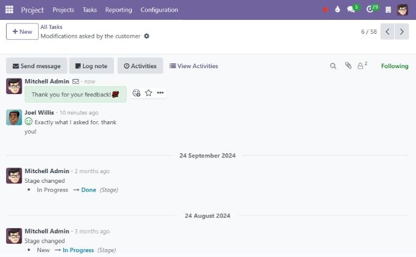Open the Reporting menu
416x257 pixels.
118,10
